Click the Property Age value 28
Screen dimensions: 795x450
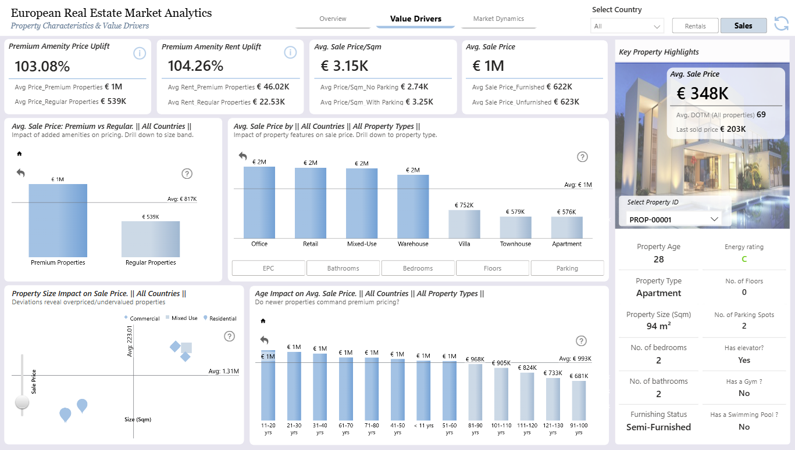(x=658, y=259)
